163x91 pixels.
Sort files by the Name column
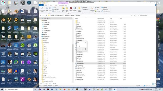(77, 18)
